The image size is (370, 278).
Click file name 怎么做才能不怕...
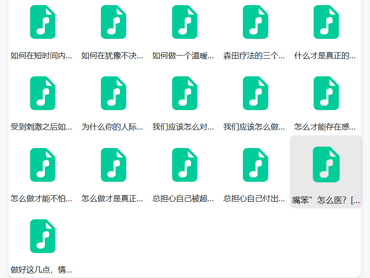pyautogui.click(x=41, y=198)
